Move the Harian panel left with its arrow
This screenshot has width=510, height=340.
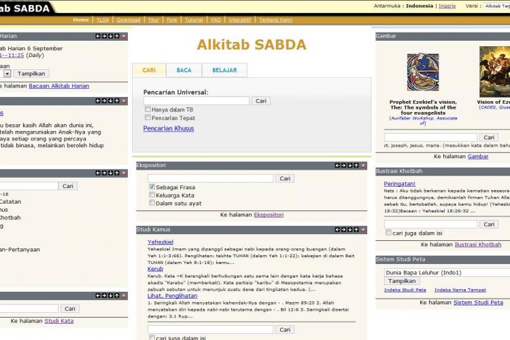tap(98, 36)
